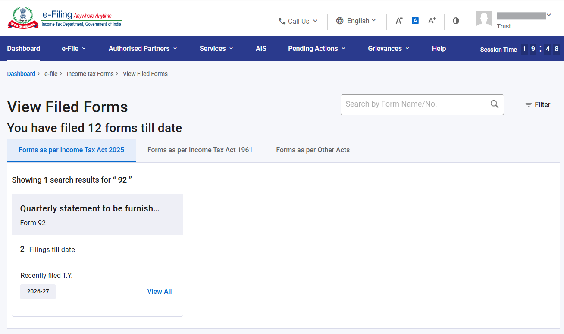564x334 pixels.
Task: Click the filter lines icon
Action: pyautogui.click(x=528, y=105)
